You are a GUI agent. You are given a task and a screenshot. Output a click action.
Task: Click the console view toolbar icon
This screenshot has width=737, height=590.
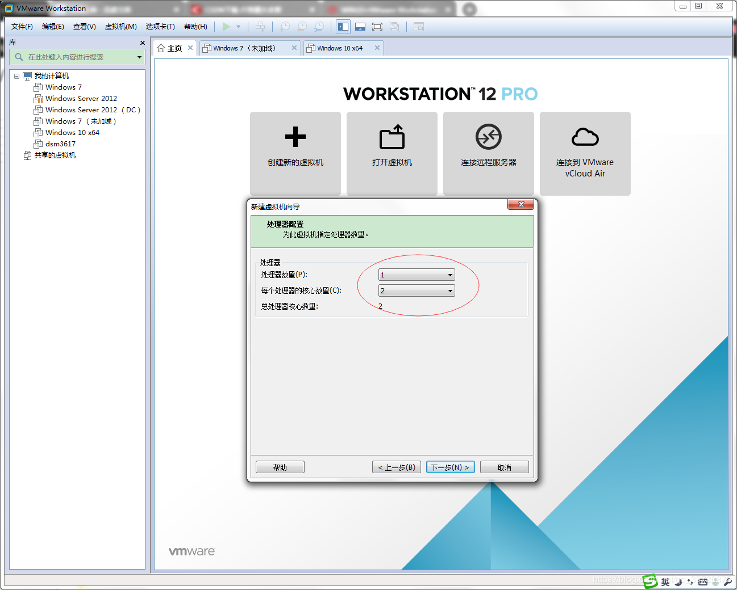[x=419, y=27]
